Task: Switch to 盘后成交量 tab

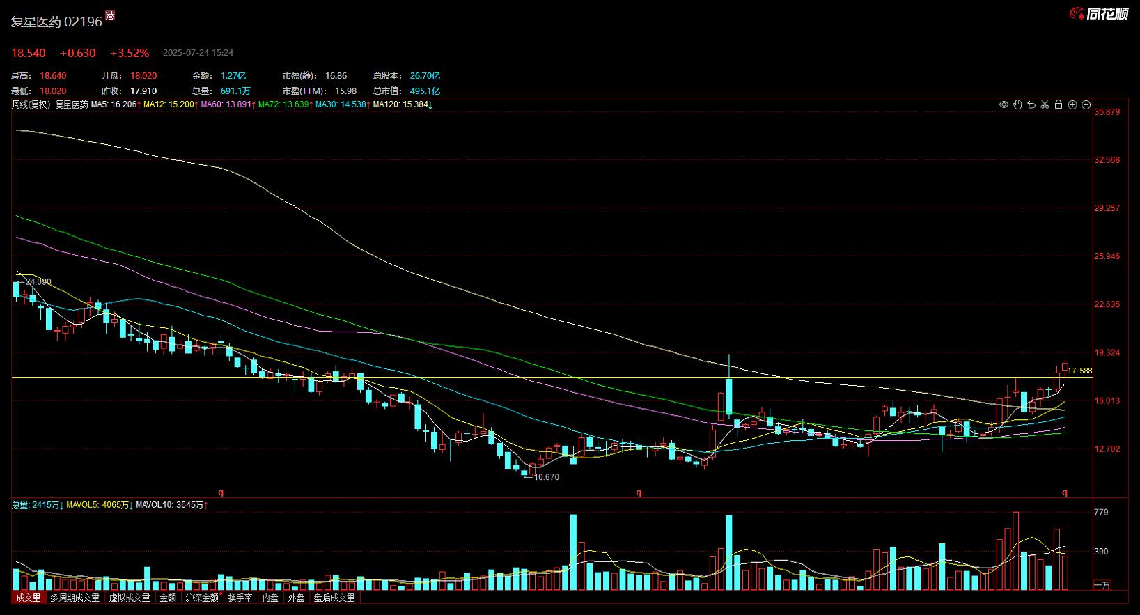Action: (334, 598)
